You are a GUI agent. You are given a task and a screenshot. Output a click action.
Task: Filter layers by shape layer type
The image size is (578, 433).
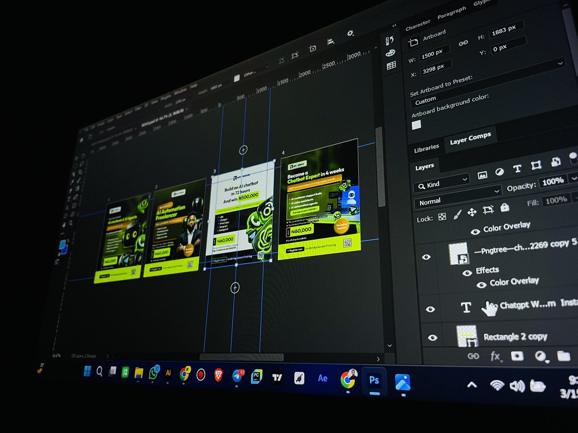coord(536,165)
